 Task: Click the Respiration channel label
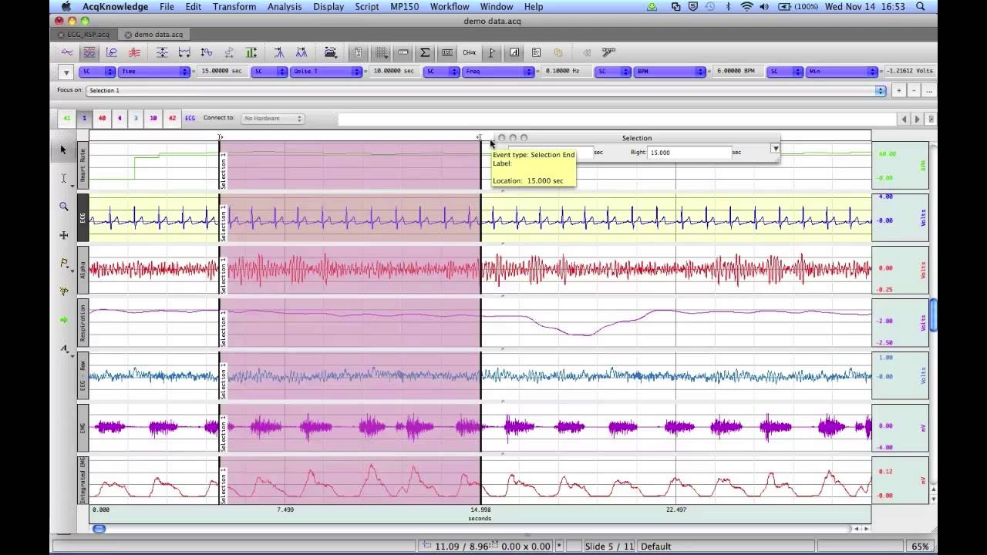pyautogui.click(x=83, y=324)
